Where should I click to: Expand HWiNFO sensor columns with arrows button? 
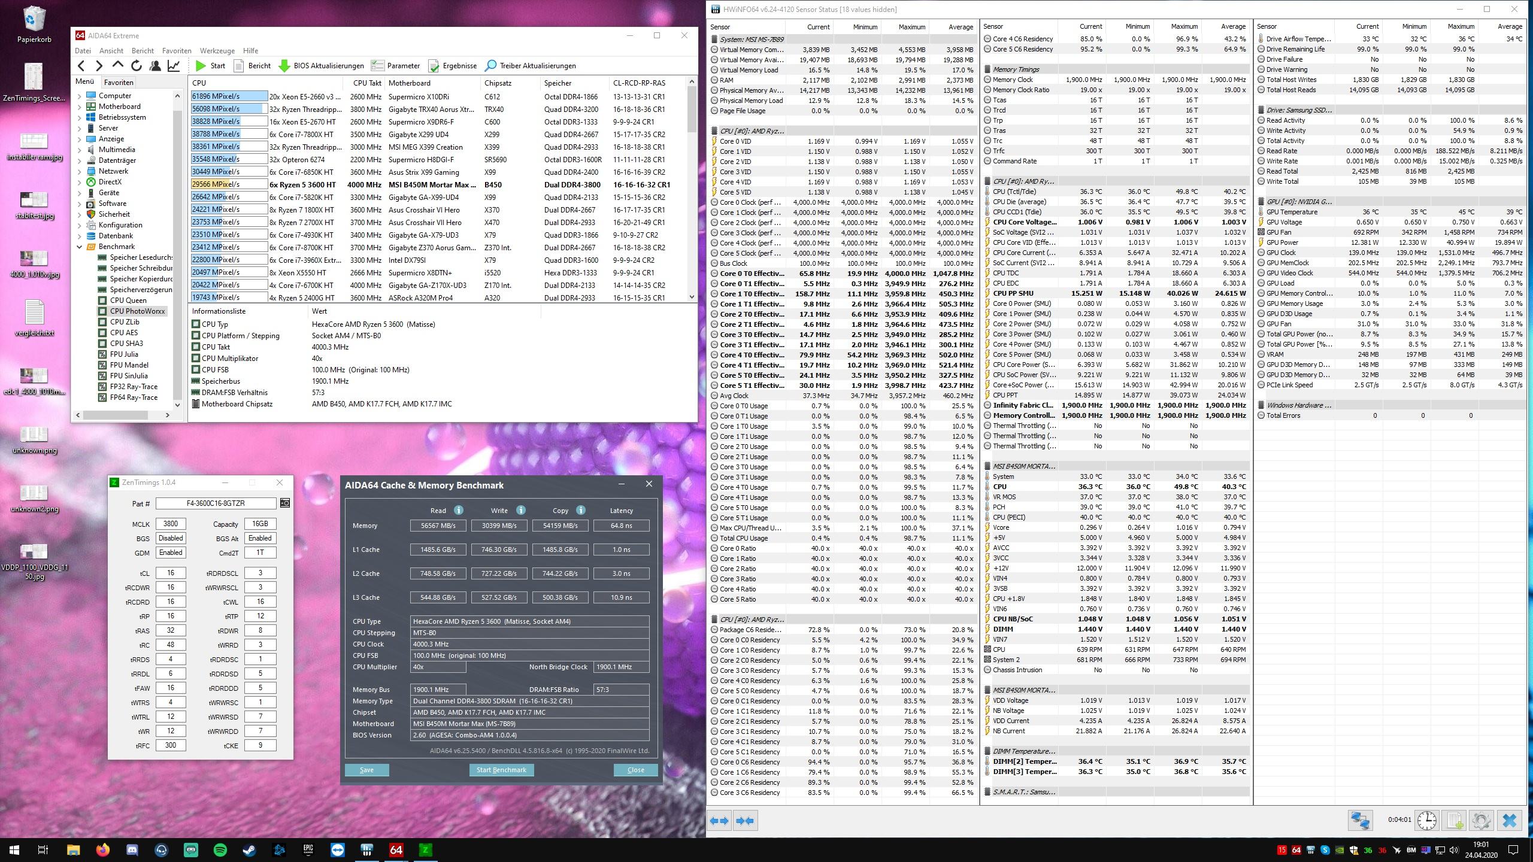tap(719, 821)
